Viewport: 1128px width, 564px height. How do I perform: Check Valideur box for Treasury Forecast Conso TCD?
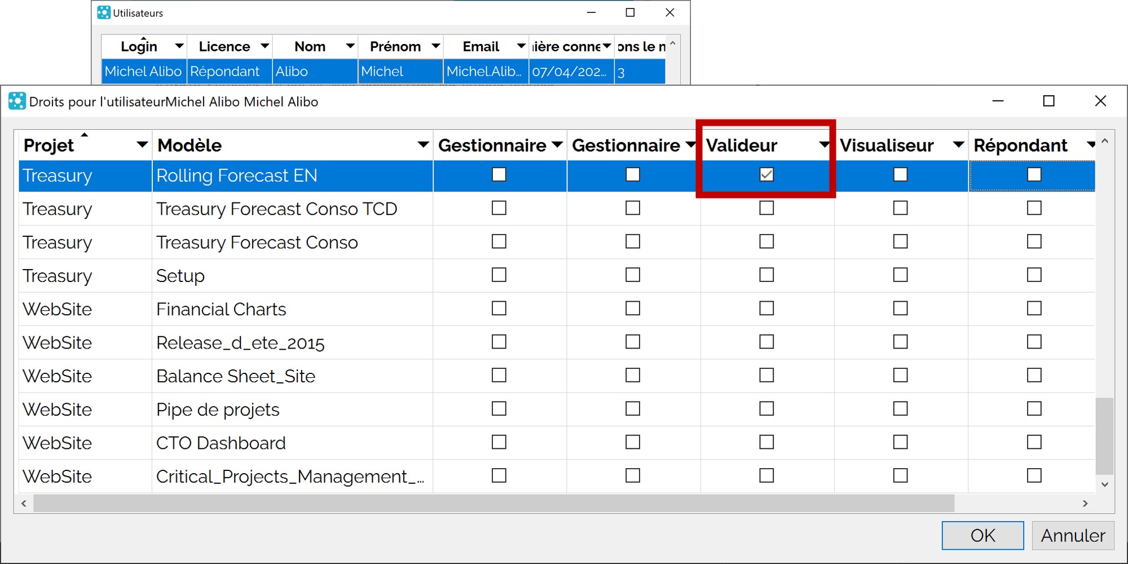(x=766, y=208)
